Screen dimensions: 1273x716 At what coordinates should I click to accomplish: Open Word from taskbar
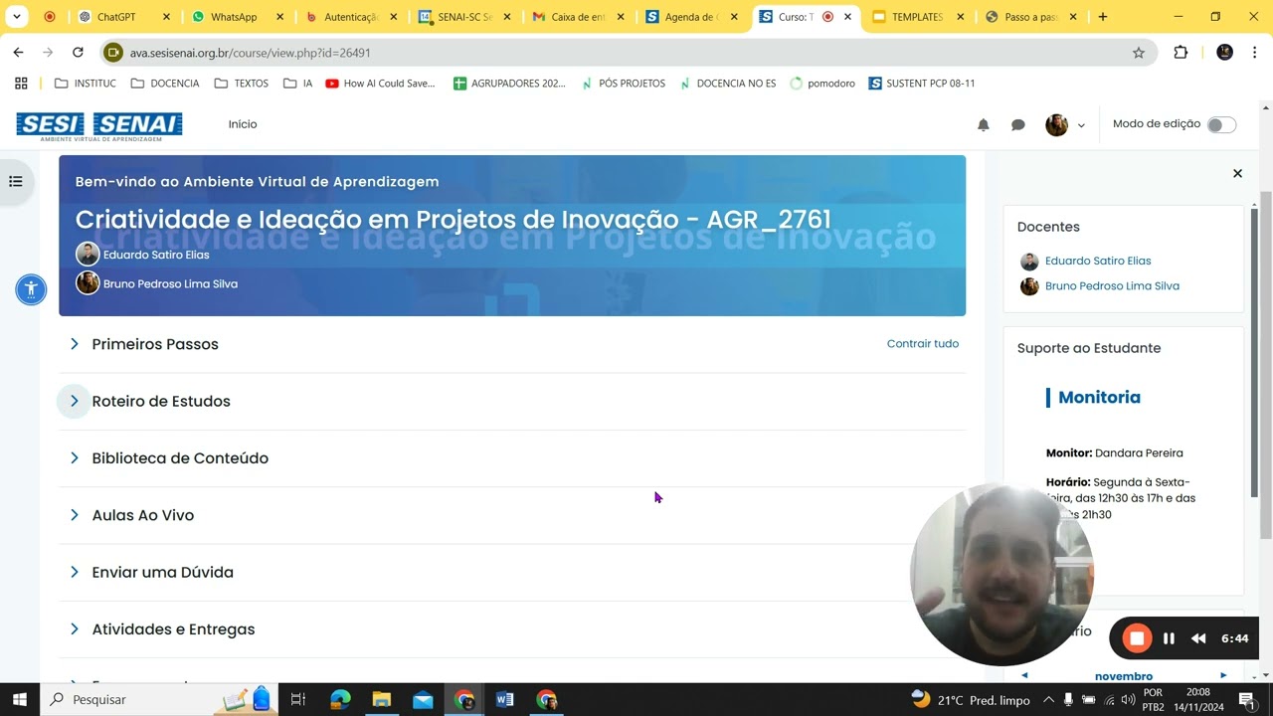point(504,699)
